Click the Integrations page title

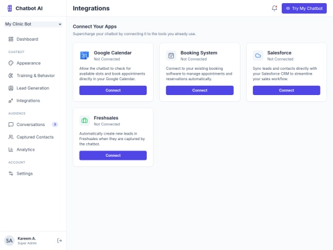(91, 8)
